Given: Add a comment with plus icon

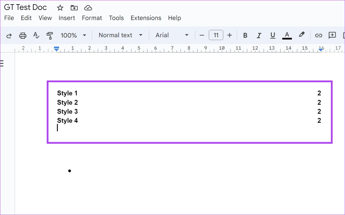Looking at the screenshot, I should (332, 35).
